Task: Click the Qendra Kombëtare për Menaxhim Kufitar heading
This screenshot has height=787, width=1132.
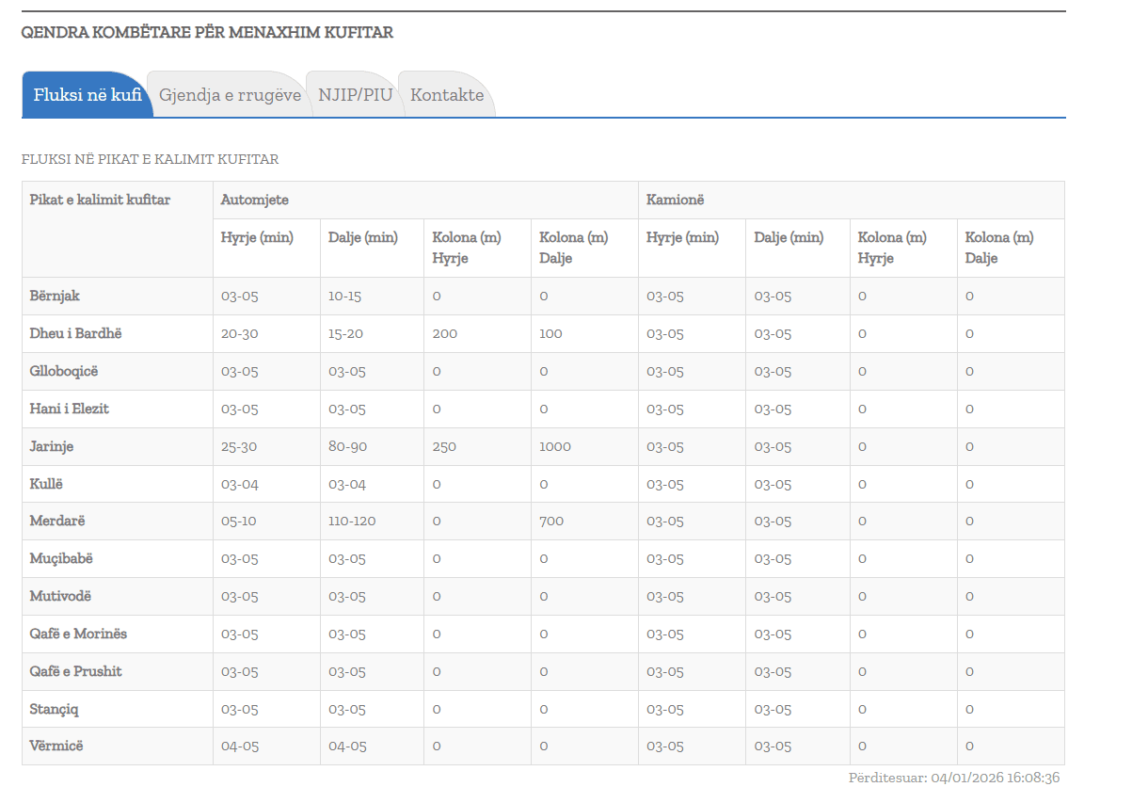Action: [207, 33]
